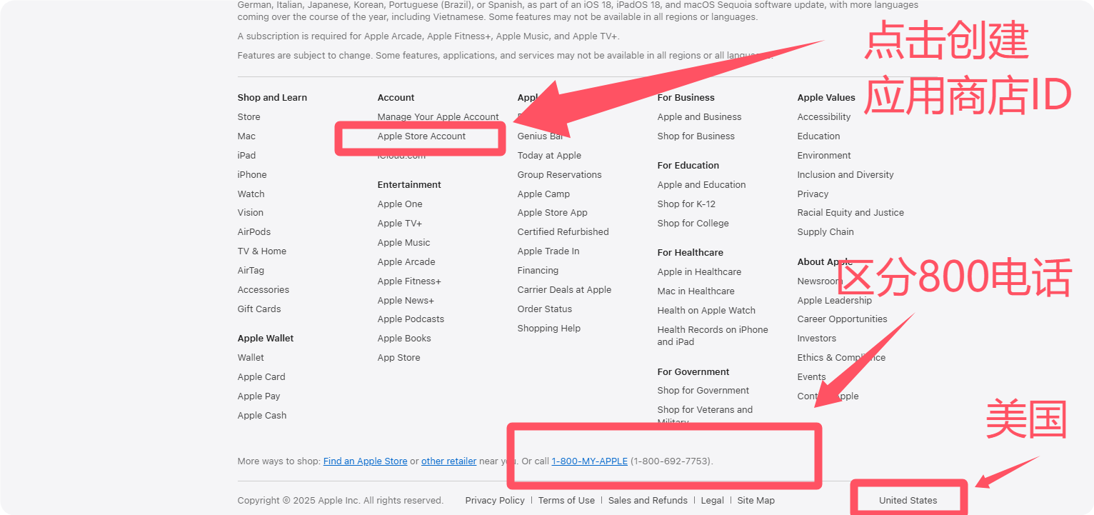
Task: Open the Apple Fitness+ link
Action: pyautogui.click(x=409, y=281)
